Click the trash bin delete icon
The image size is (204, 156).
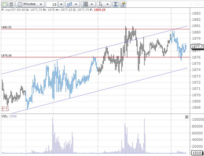11,4
